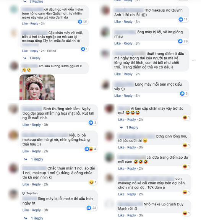
Task: Expand '1 Reply' under 'Cặp chân mày với môi' comment
Action: coord(35,58)
